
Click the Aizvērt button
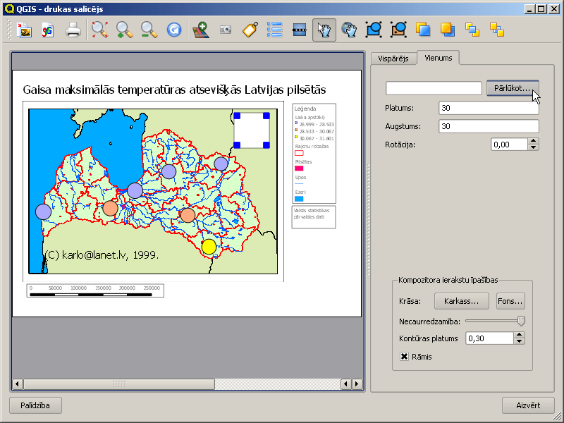coord(528,405)
